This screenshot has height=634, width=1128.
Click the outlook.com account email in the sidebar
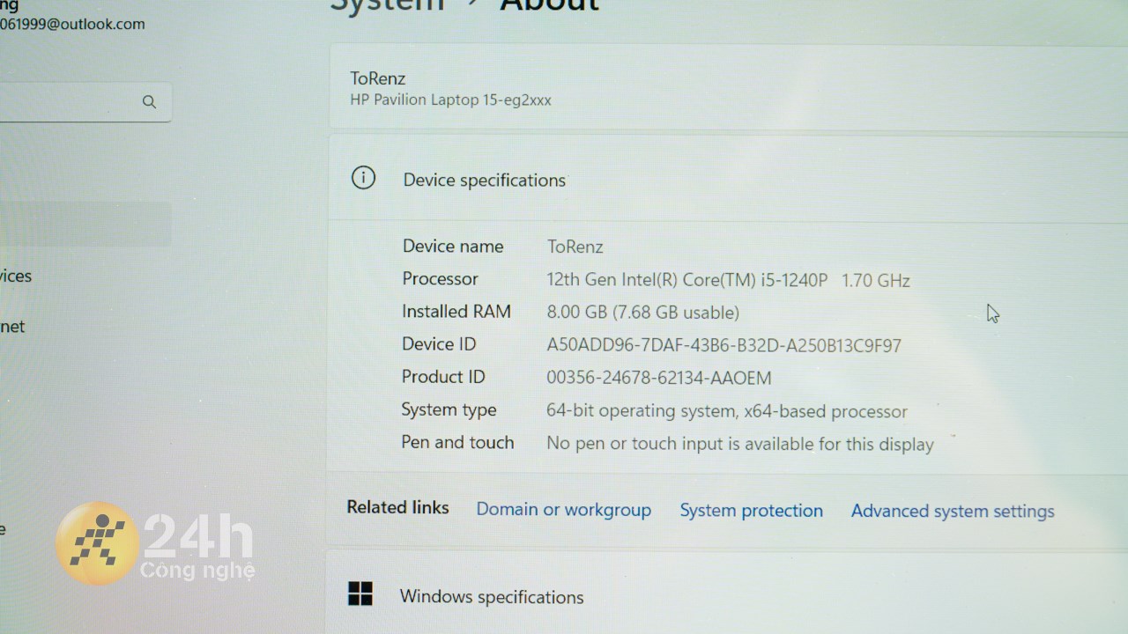(72, 25)
